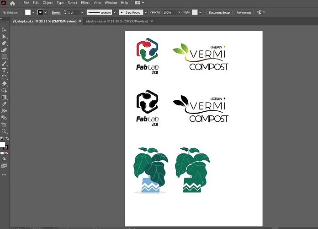318x229 pixels.
Task: Select the Rotate tool
Action: click(x=4, y=77)
